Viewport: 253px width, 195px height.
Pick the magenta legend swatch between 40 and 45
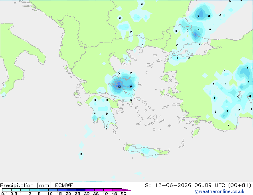(108, 190)
